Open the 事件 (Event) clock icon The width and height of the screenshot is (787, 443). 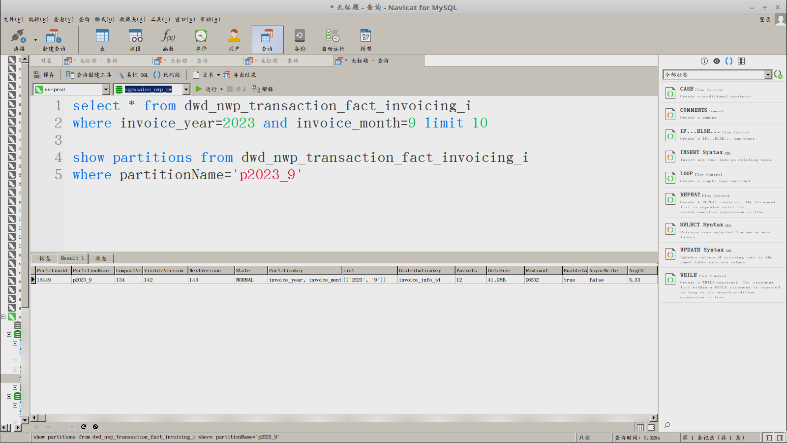[201, 39]
